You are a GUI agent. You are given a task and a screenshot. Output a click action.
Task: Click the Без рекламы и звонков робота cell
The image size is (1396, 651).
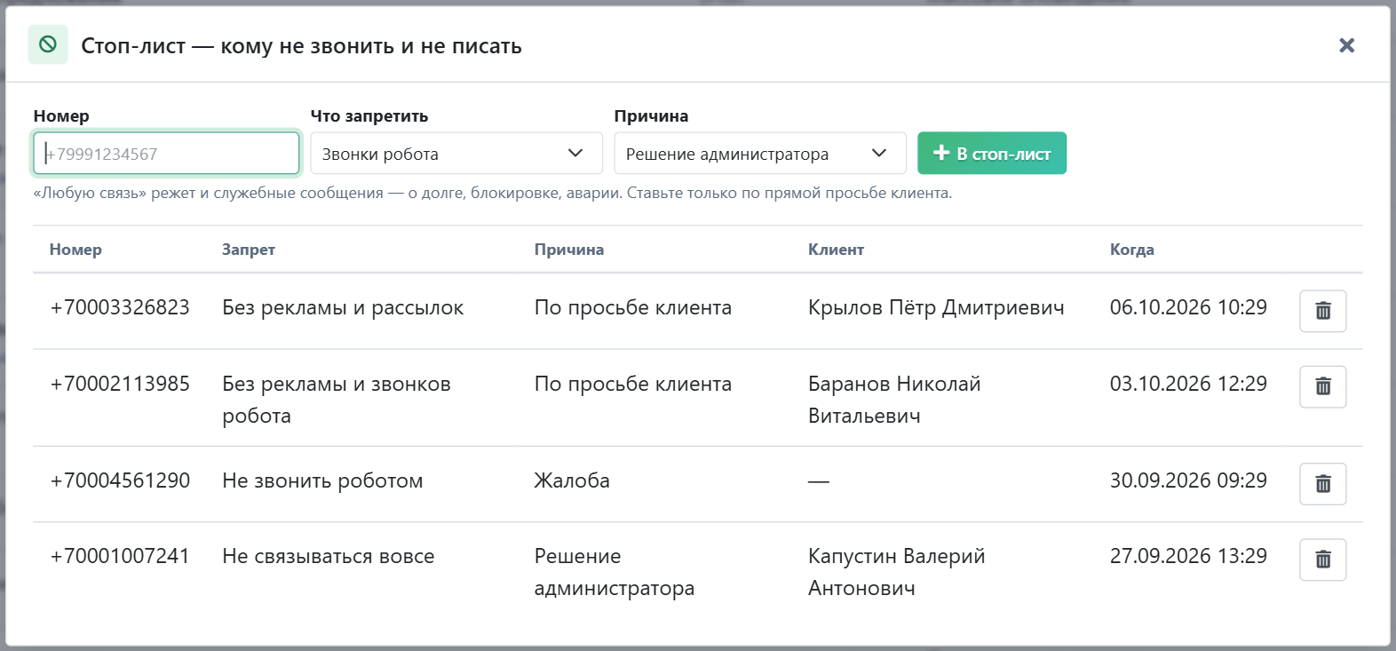click(x=337, y=400)
